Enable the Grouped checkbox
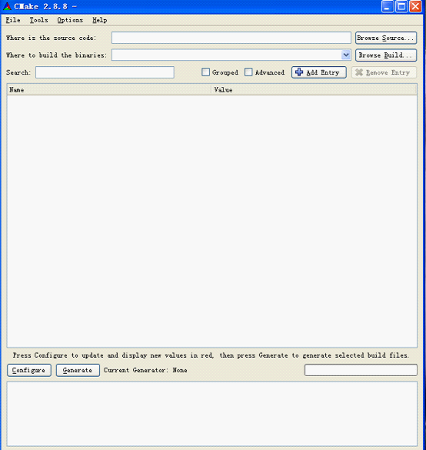The width and height of the screenshot is (426, 450). pyautogui.click(x=205, y=72)
